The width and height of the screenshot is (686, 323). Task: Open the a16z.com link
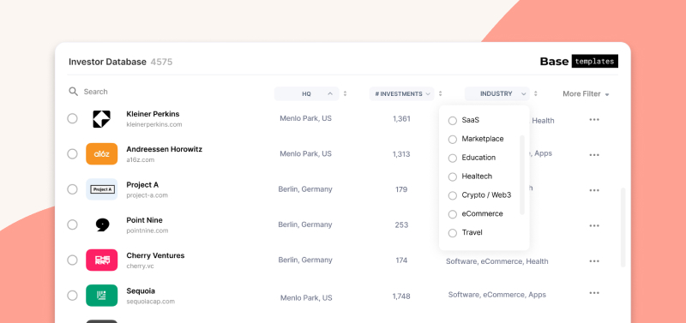click(x=141, y=160)
